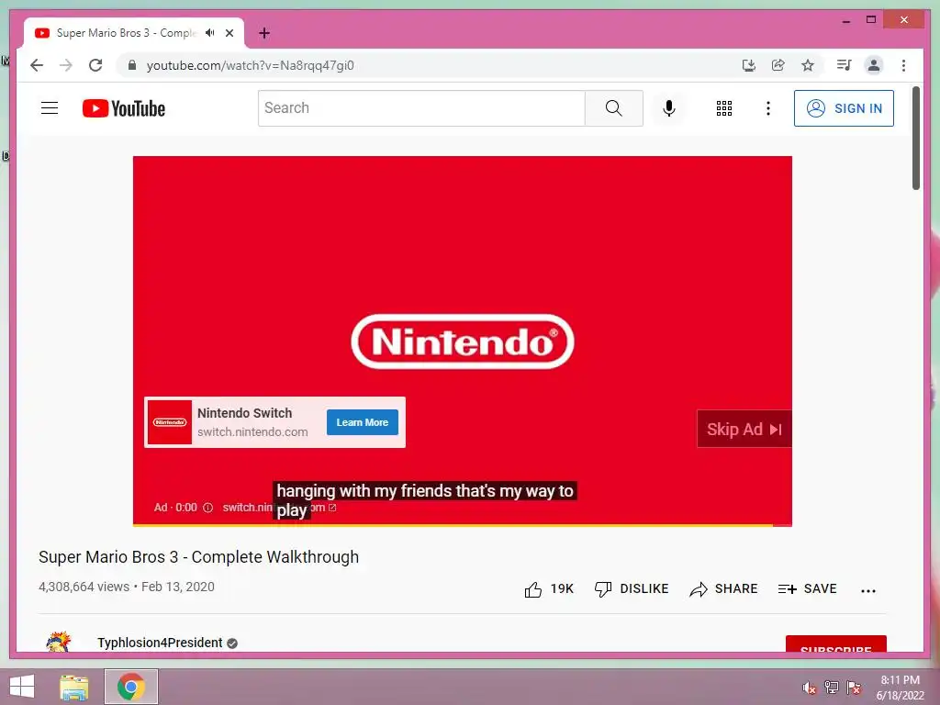Click the ad info circle icon

point(208,508)
